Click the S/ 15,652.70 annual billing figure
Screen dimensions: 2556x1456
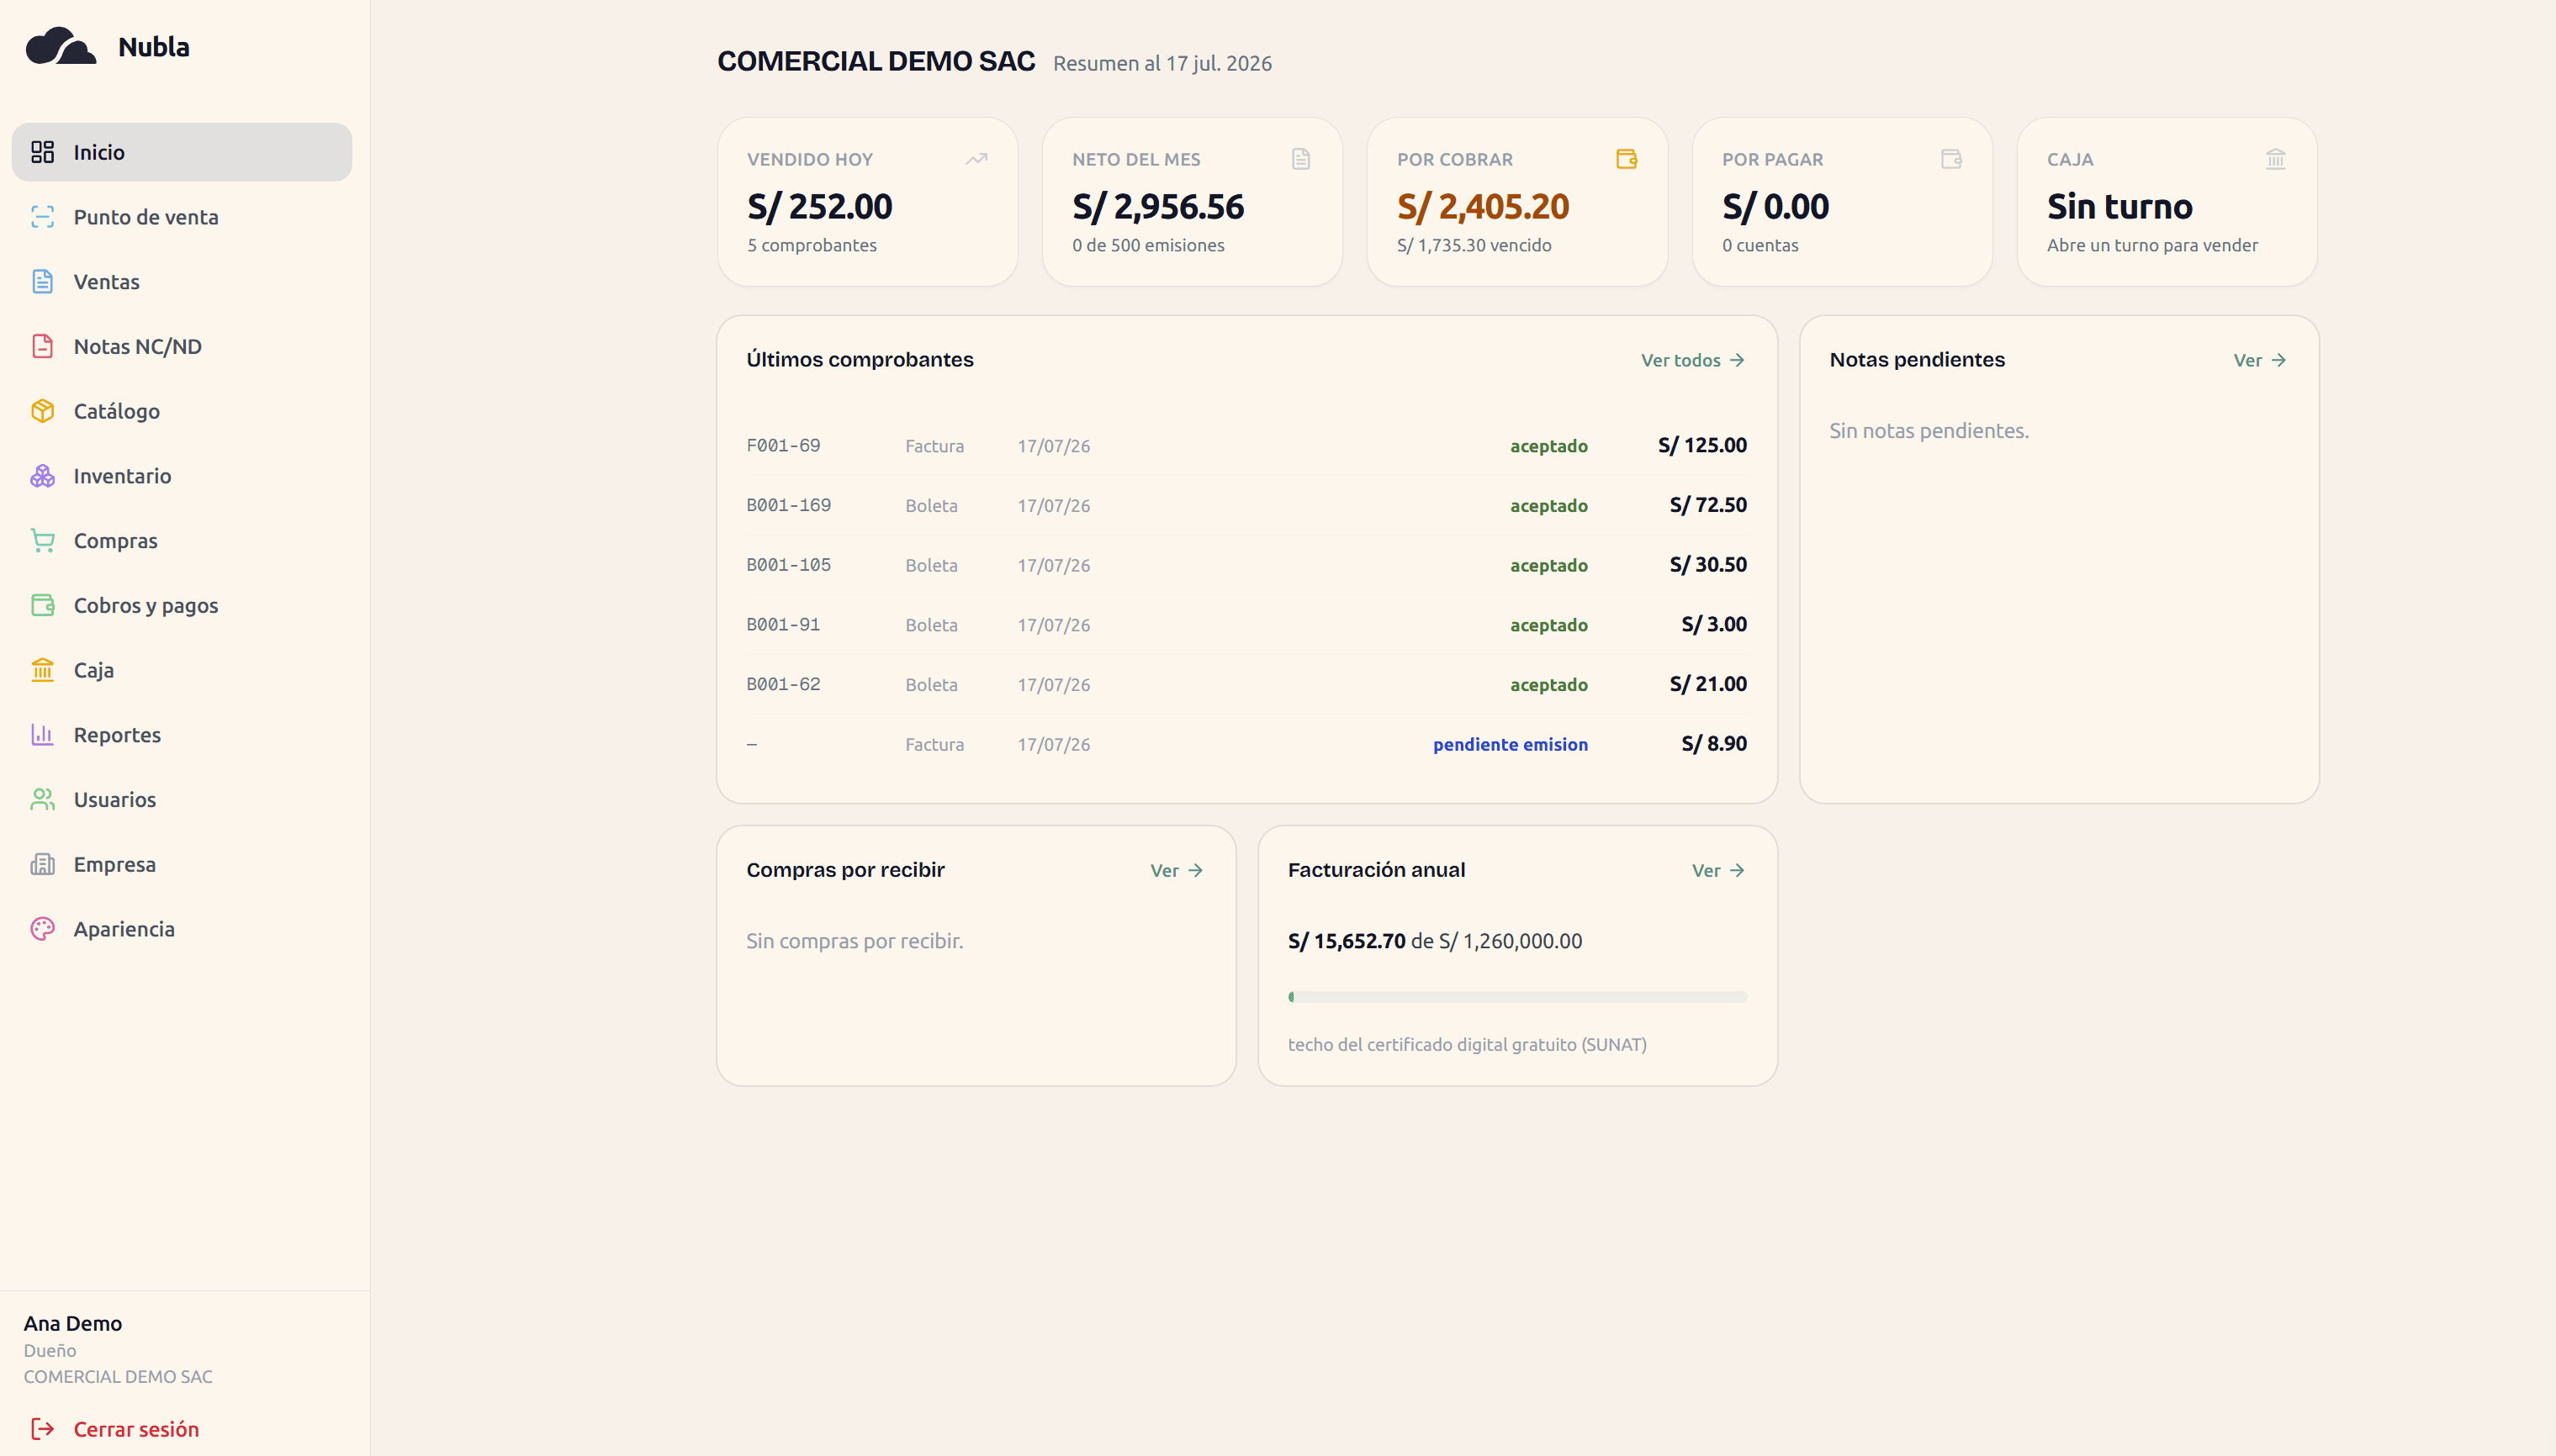pyautogui.click(x=1347, y=941)
